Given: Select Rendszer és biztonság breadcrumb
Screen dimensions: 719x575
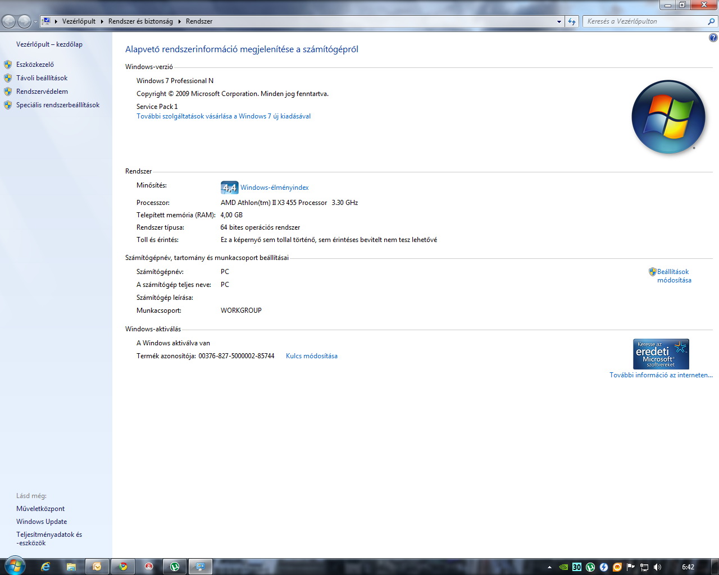Looking at the screenshot, I should 140,21.
